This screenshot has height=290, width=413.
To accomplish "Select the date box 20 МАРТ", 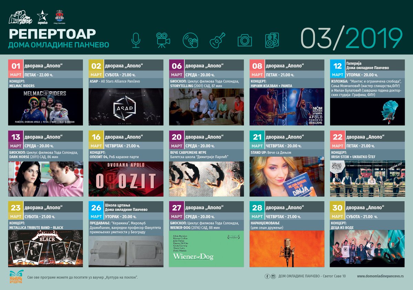I will tap(177, 140).
